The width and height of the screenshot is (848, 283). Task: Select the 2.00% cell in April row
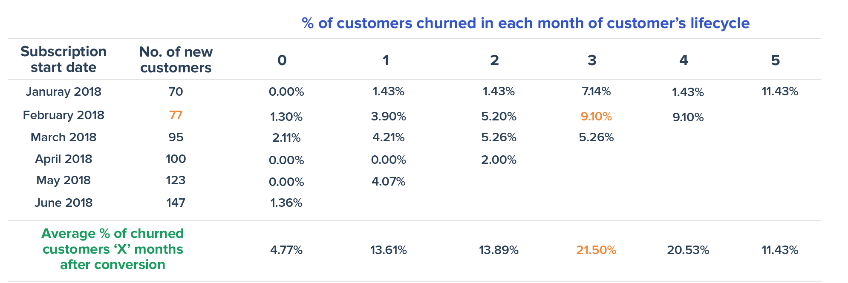click(499, 160)
